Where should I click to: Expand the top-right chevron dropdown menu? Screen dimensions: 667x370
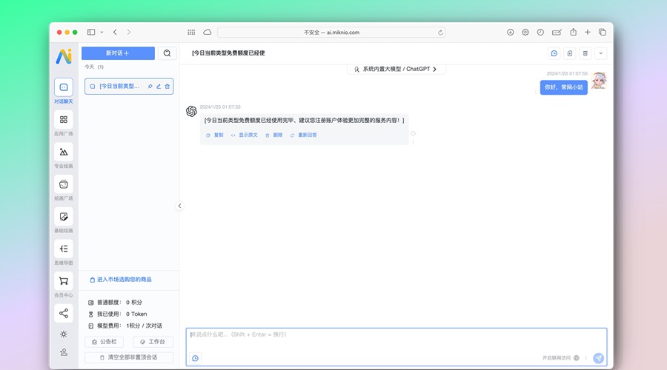point(600,53)
